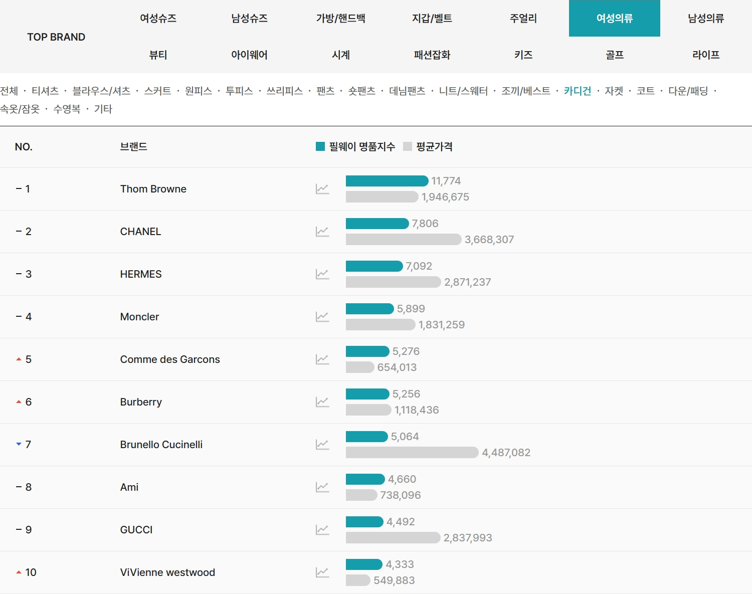Open the Ami brand entry
This screenshot has width=752, height=594.
129,487
